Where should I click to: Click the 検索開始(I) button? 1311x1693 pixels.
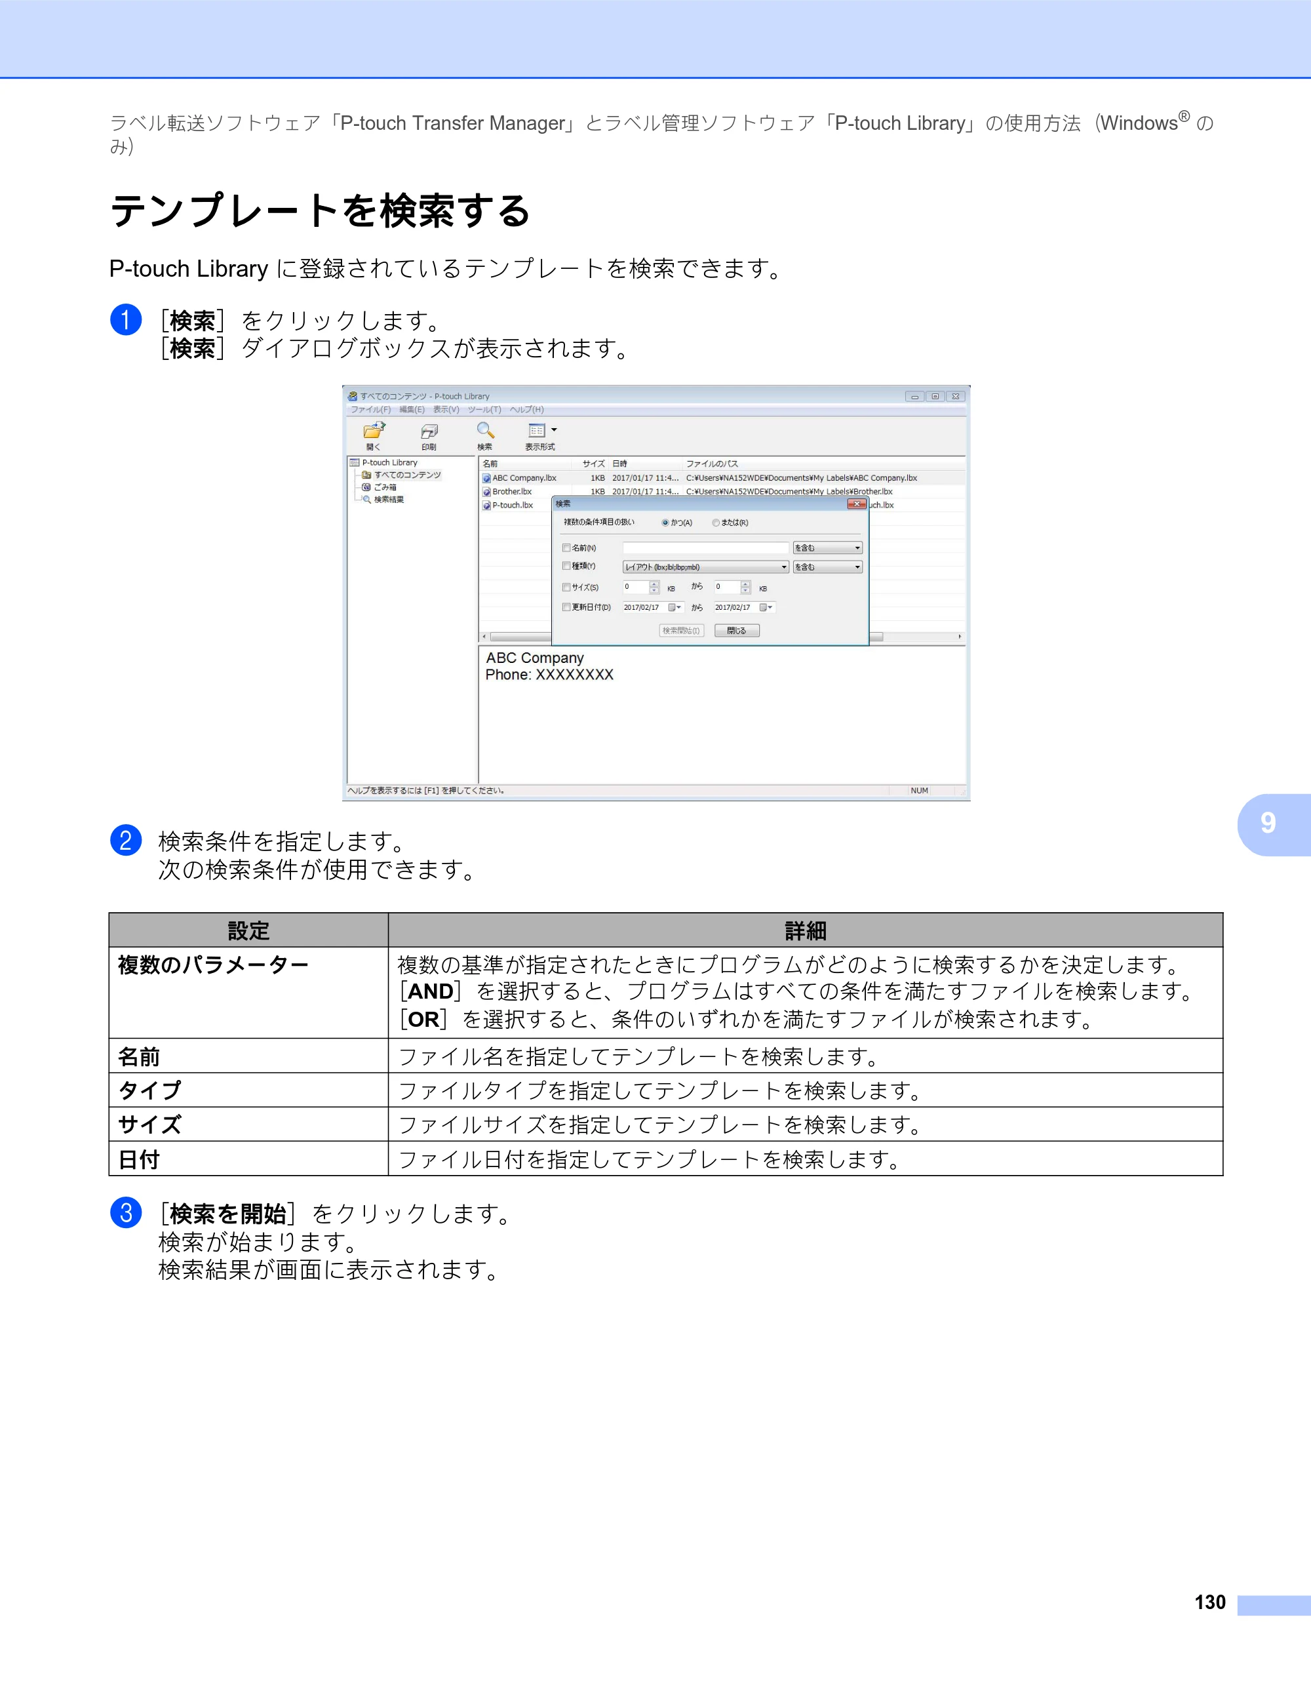[682, 630]
